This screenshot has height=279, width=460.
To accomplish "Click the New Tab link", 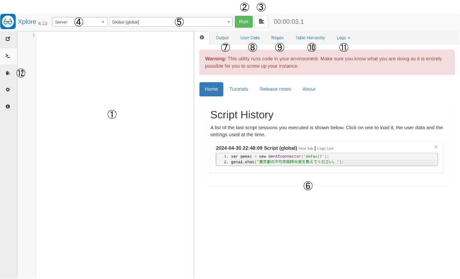I will point(306,149).
